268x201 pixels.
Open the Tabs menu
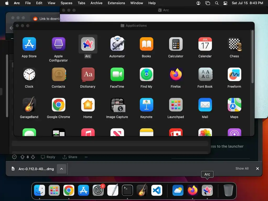click(x=81, y=3)
